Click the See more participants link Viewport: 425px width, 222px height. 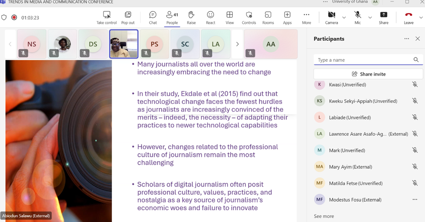[x=324, y=216]
